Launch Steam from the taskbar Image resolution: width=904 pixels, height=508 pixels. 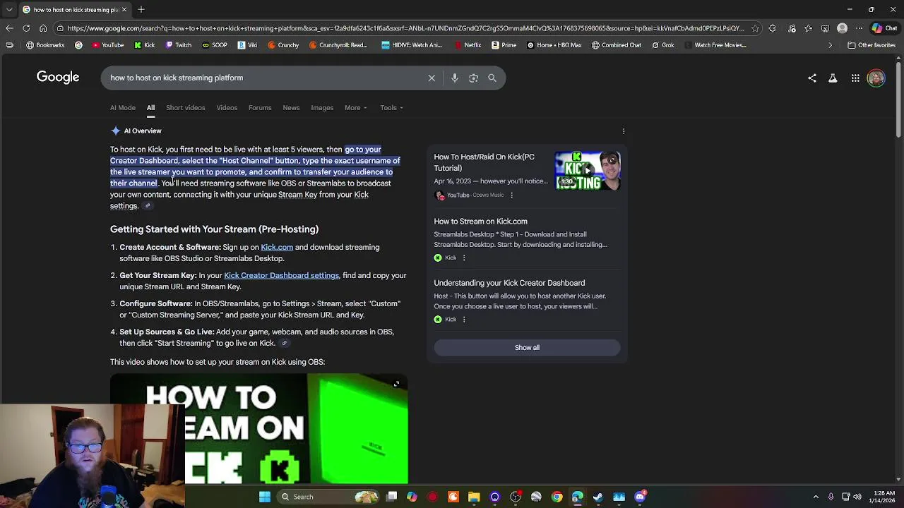point(598,497)
